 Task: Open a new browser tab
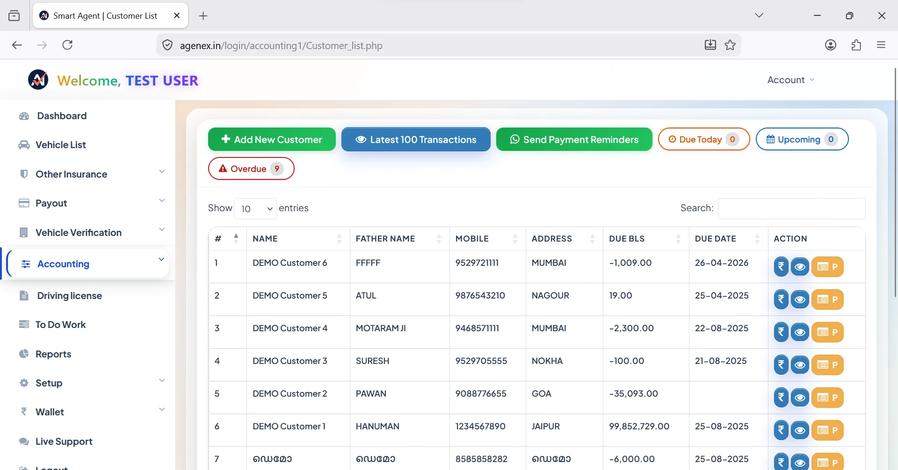click(203, 16)
